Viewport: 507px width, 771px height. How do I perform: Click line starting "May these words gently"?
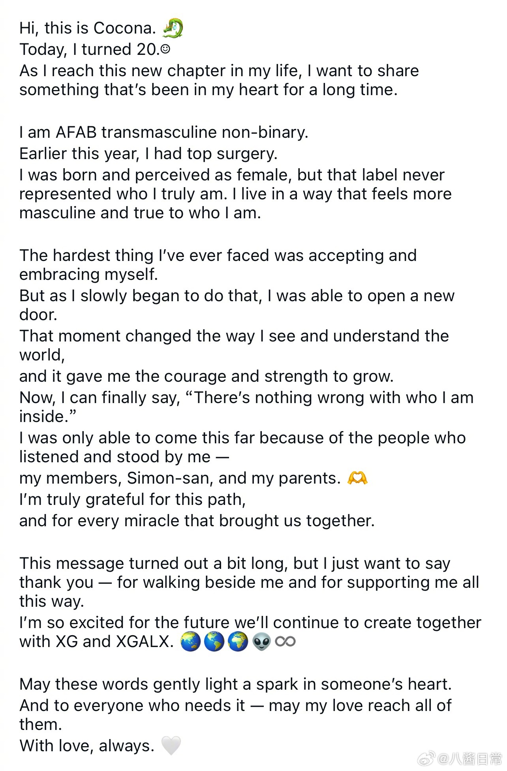tap(235, 684)
